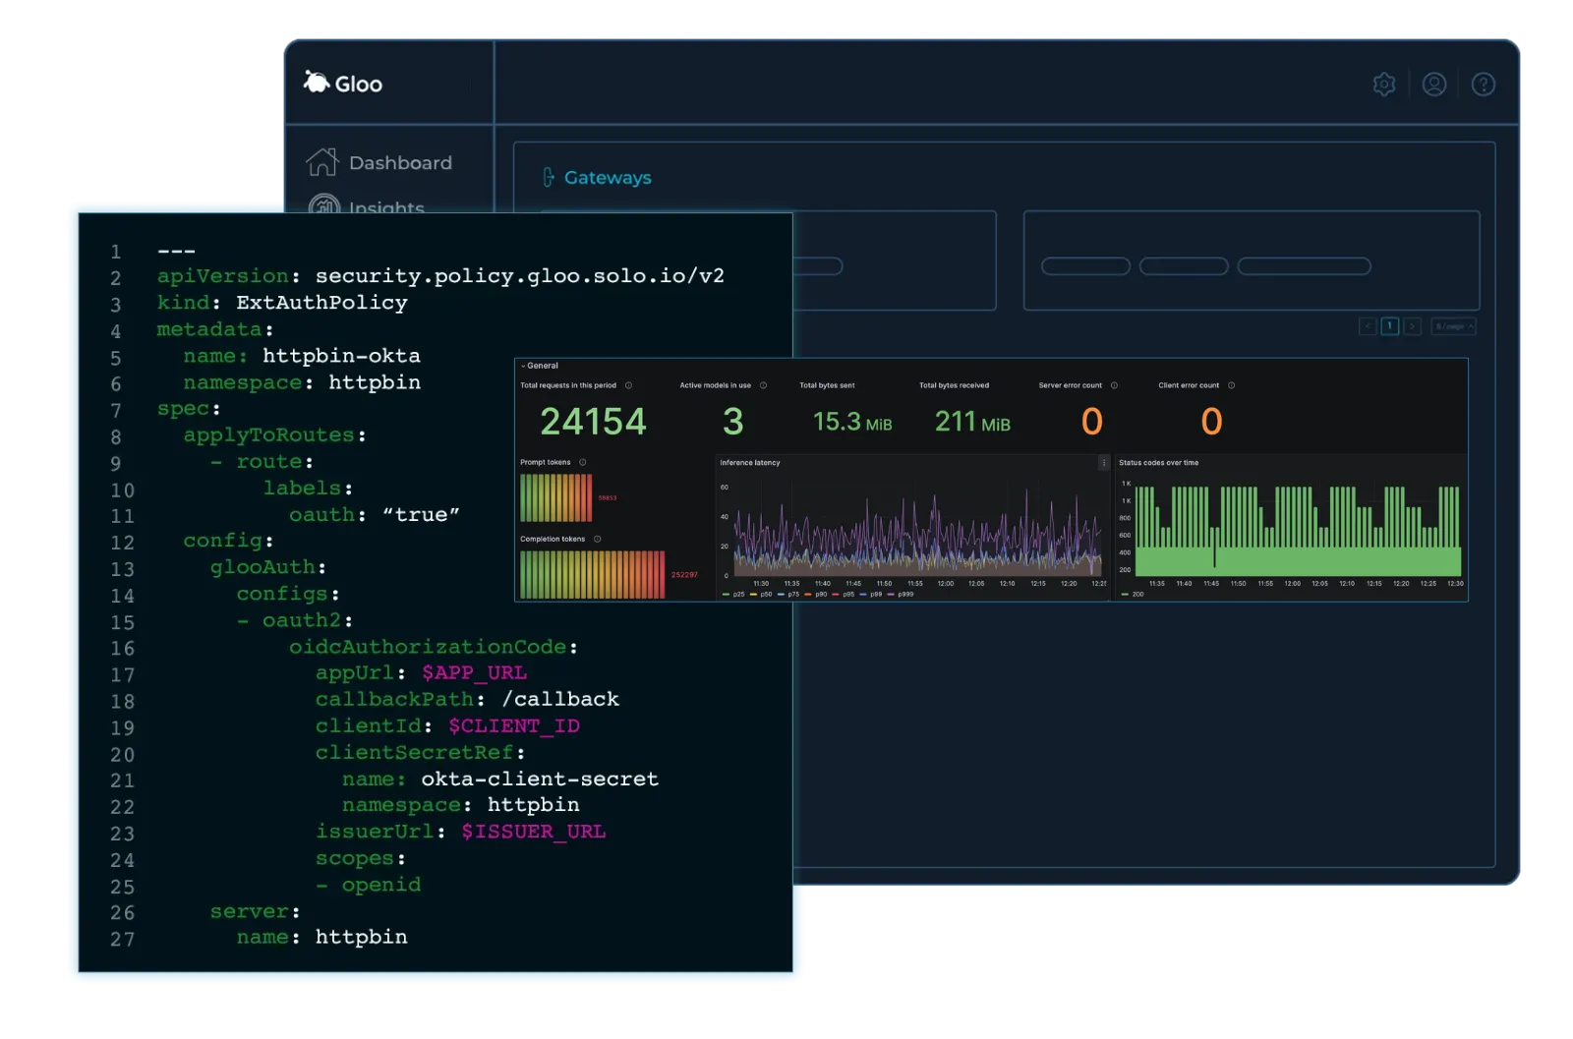
Task: Toggle the 200 series in status codes legend
Action: [1133, 594]
